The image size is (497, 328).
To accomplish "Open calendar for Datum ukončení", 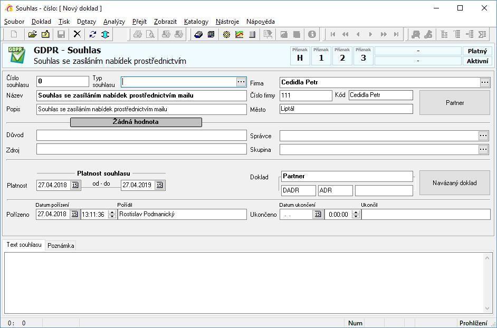I will 318,214.
